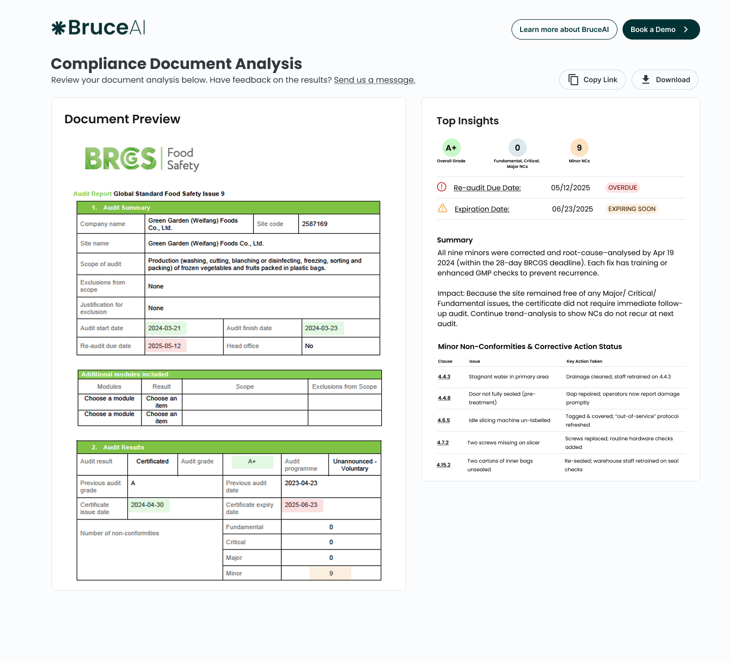The image size is (730, 662).
Task: View clause 4.7.2 details
Action: 443,443
